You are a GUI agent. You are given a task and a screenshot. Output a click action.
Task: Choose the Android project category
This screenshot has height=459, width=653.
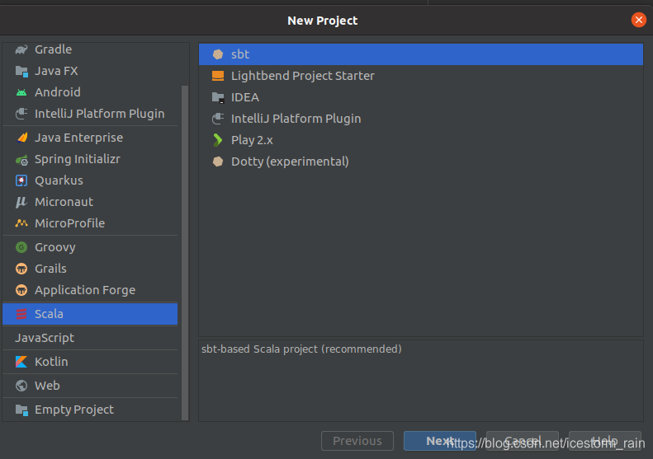[x=90, y=92]
